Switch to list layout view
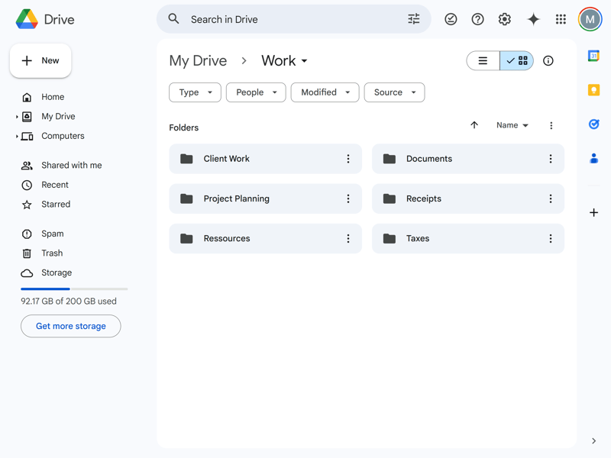The width and height of the screenshot is (611, 458). click(483, 61)
